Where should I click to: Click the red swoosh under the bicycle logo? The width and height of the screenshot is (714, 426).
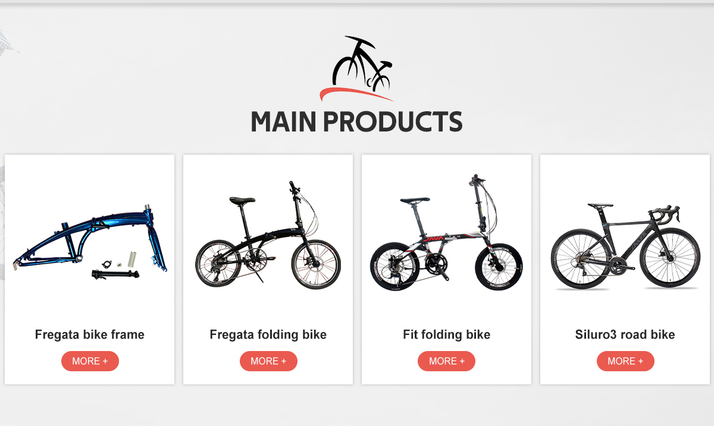(356, 93)
